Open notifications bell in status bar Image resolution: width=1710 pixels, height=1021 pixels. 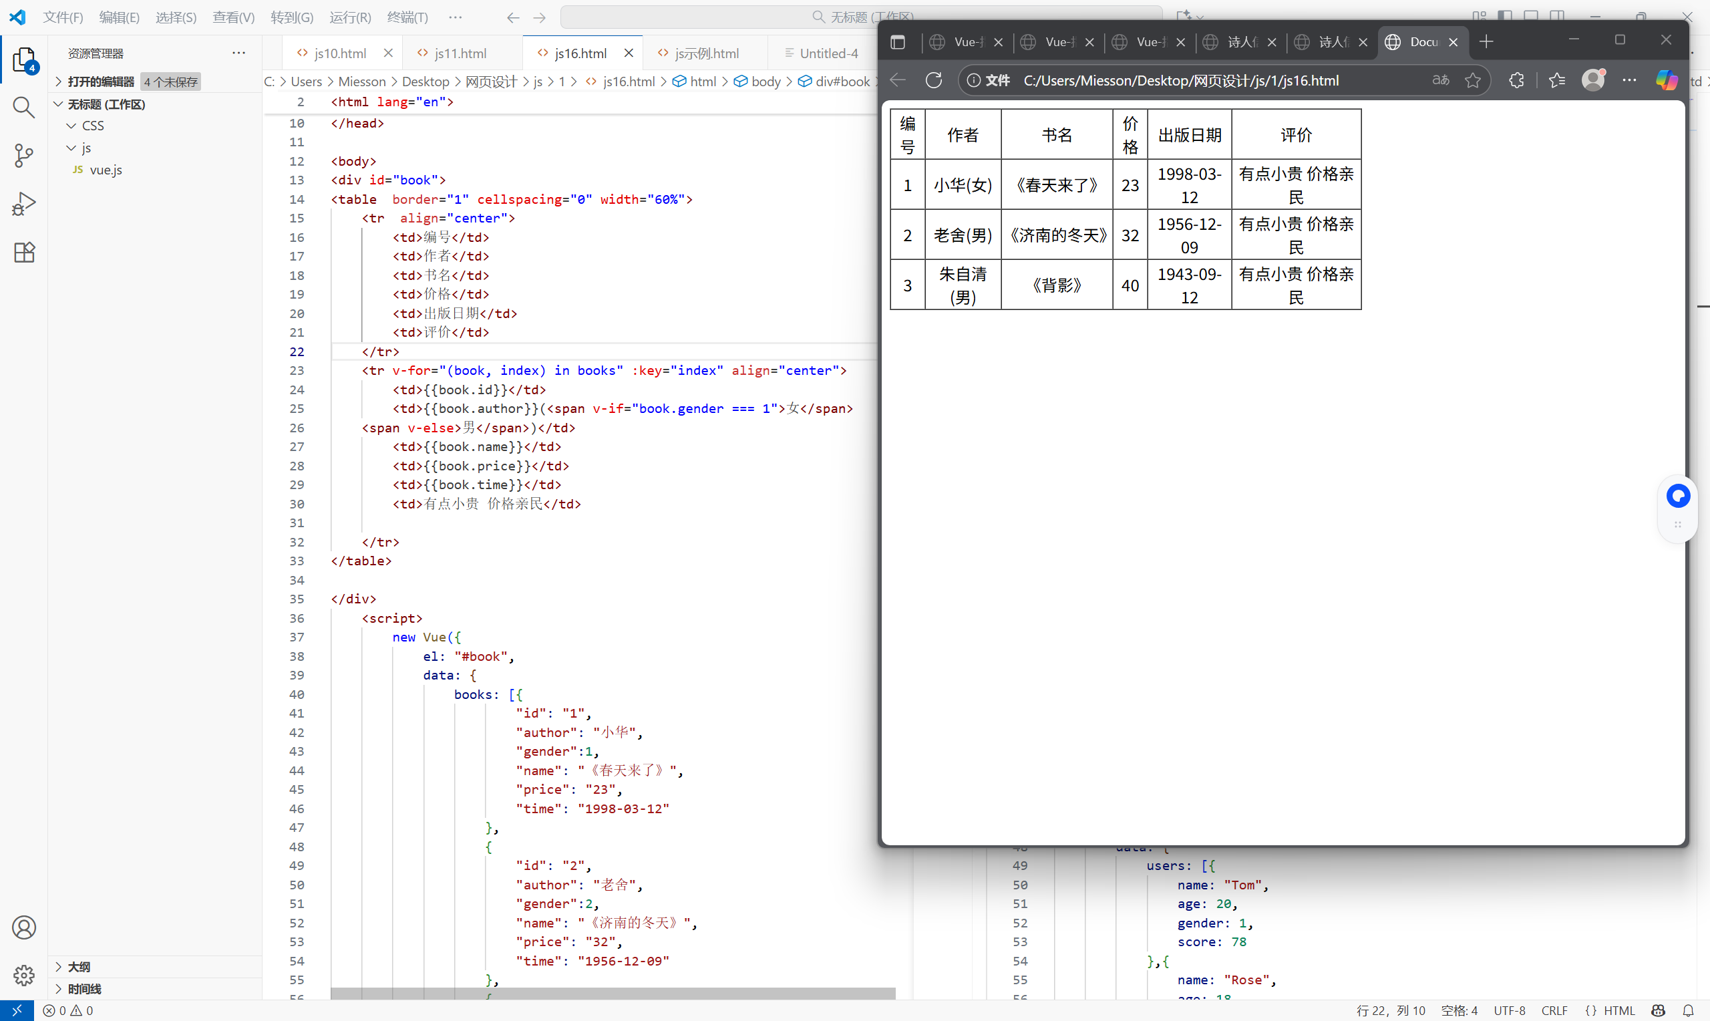(x=1687, y=1011)
